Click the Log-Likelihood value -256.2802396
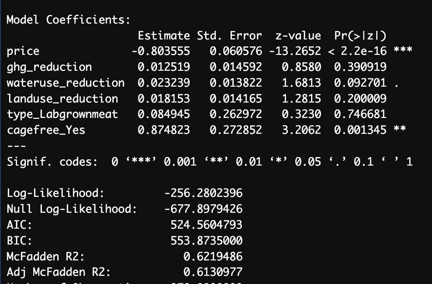The height and width of the screenshot is (284, 432). coord(203,193)
